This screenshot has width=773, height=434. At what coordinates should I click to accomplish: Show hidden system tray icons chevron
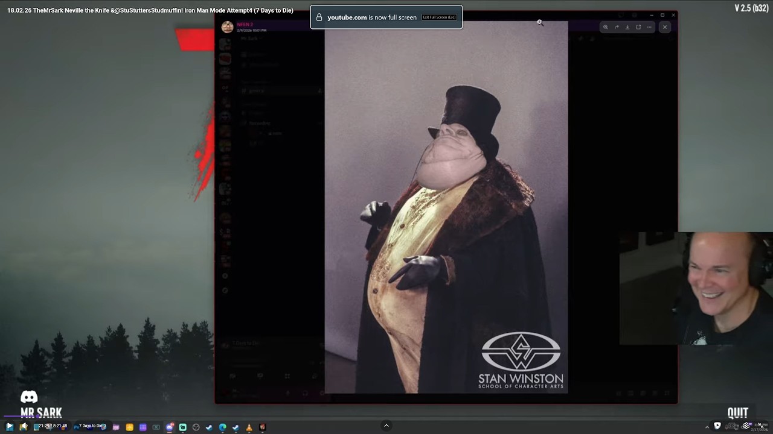(707, 427)
